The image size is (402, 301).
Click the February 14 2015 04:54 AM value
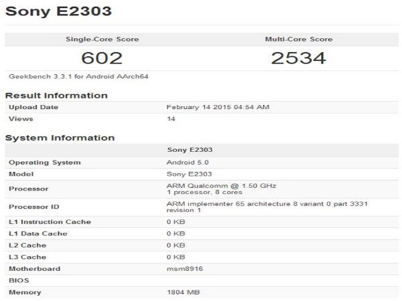click(218, 107)
